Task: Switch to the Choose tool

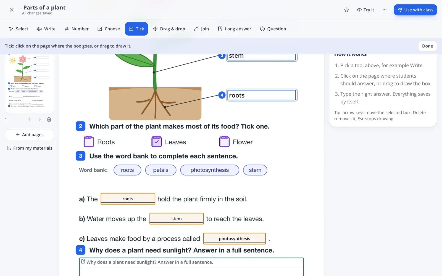Action: [109, 29]
